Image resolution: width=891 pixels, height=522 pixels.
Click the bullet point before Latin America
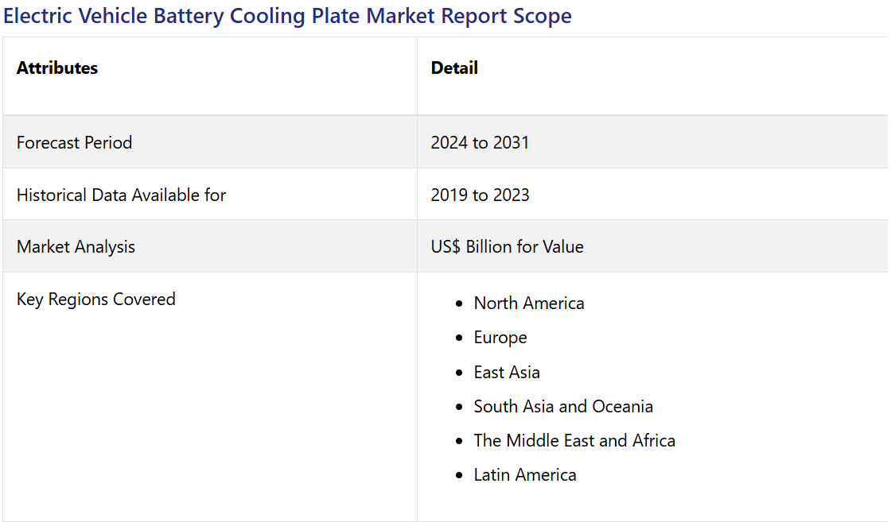pyautogui.click(x=459, y=476)
